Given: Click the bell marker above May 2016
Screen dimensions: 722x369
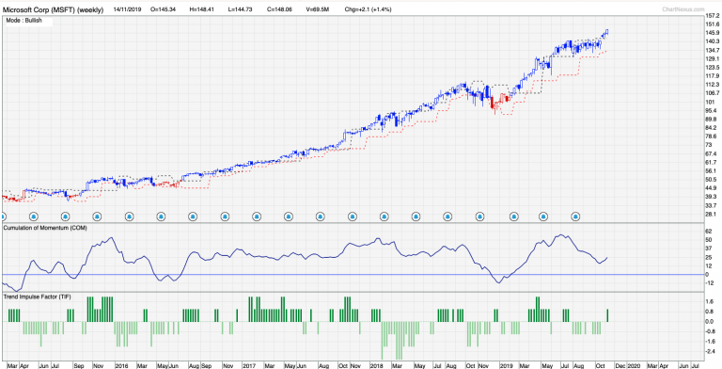Looking at the screenshot, I should coord(161,216).
